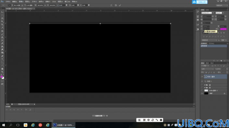
Task: Open the Windows Start button
Action: click(x=4, y=125)
